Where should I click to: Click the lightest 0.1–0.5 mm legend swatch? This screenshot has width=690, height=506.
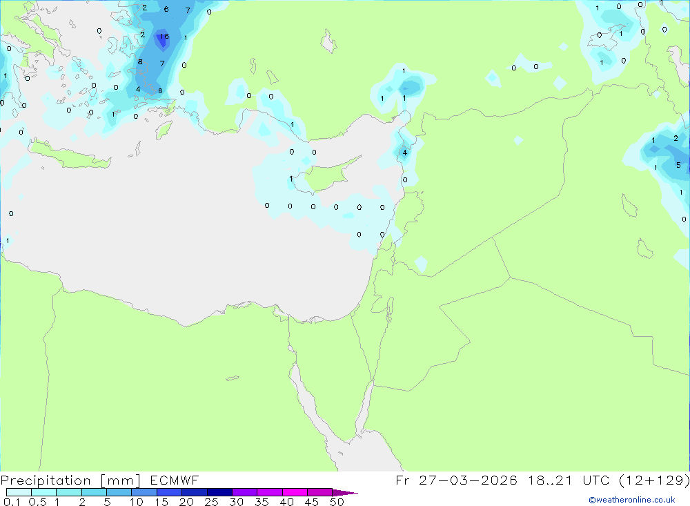click(x=19, y=492)
